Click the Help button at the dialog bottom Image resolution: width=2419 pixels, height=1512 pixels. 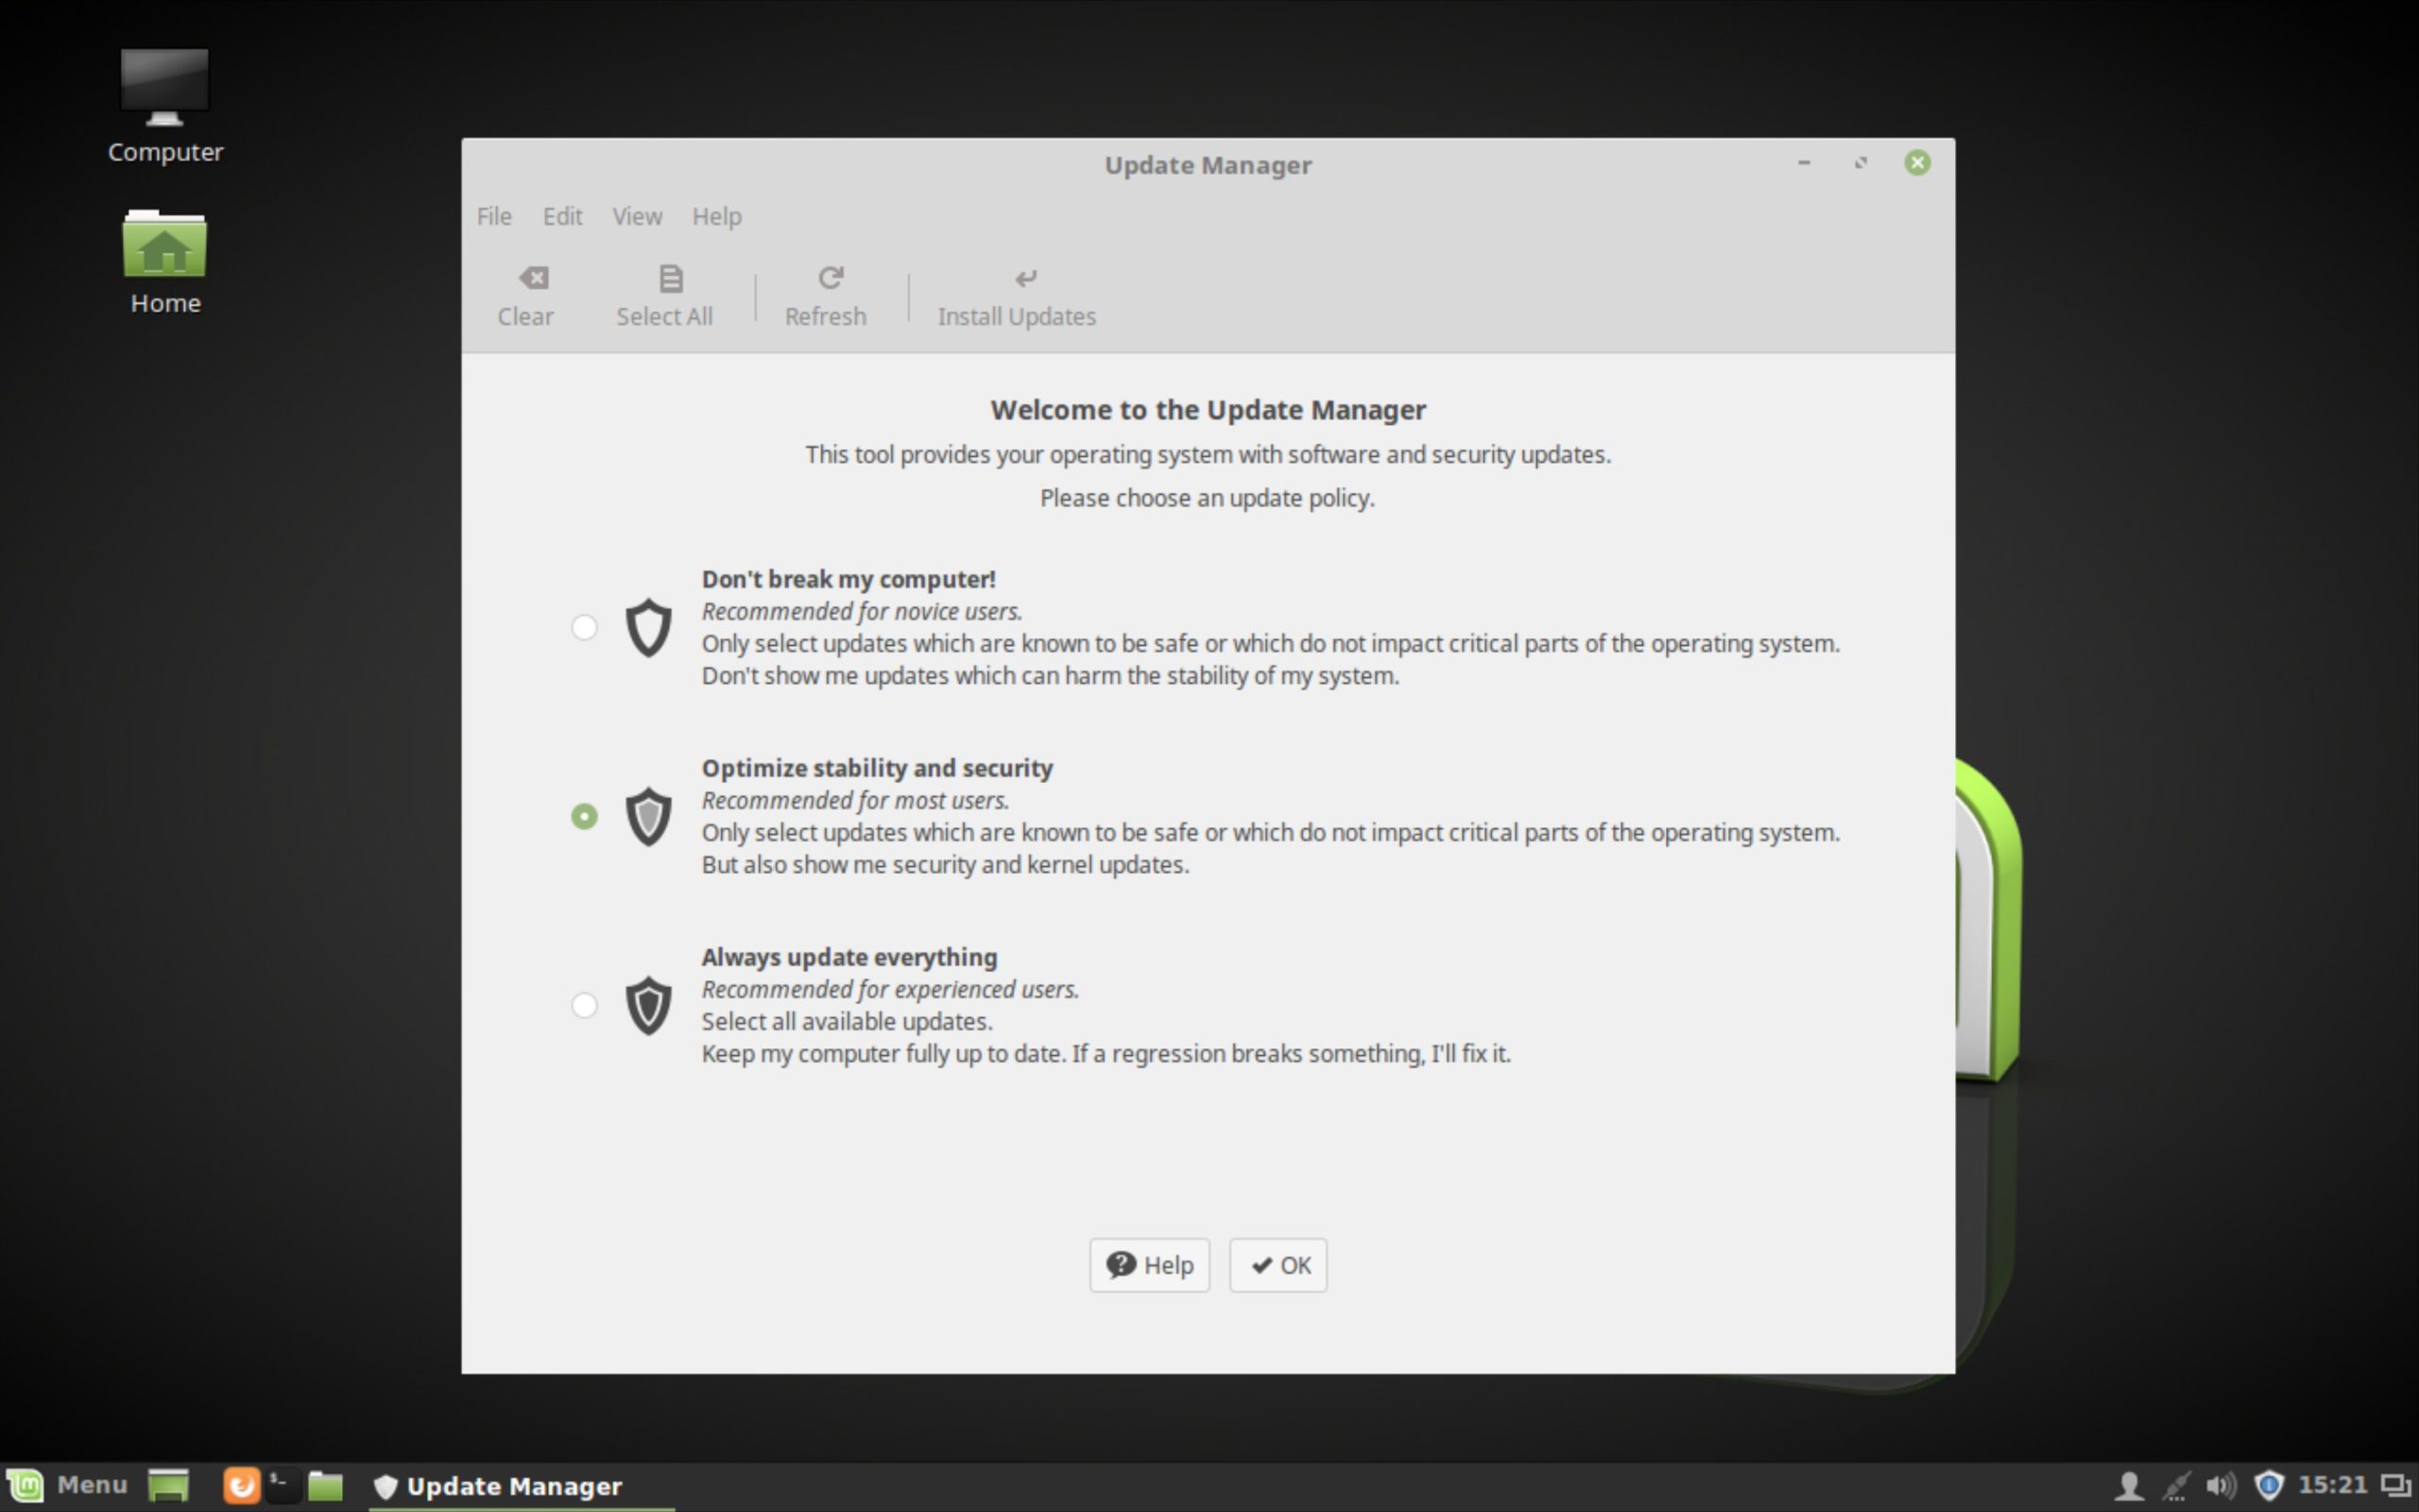click(x=1149, y=1265)
